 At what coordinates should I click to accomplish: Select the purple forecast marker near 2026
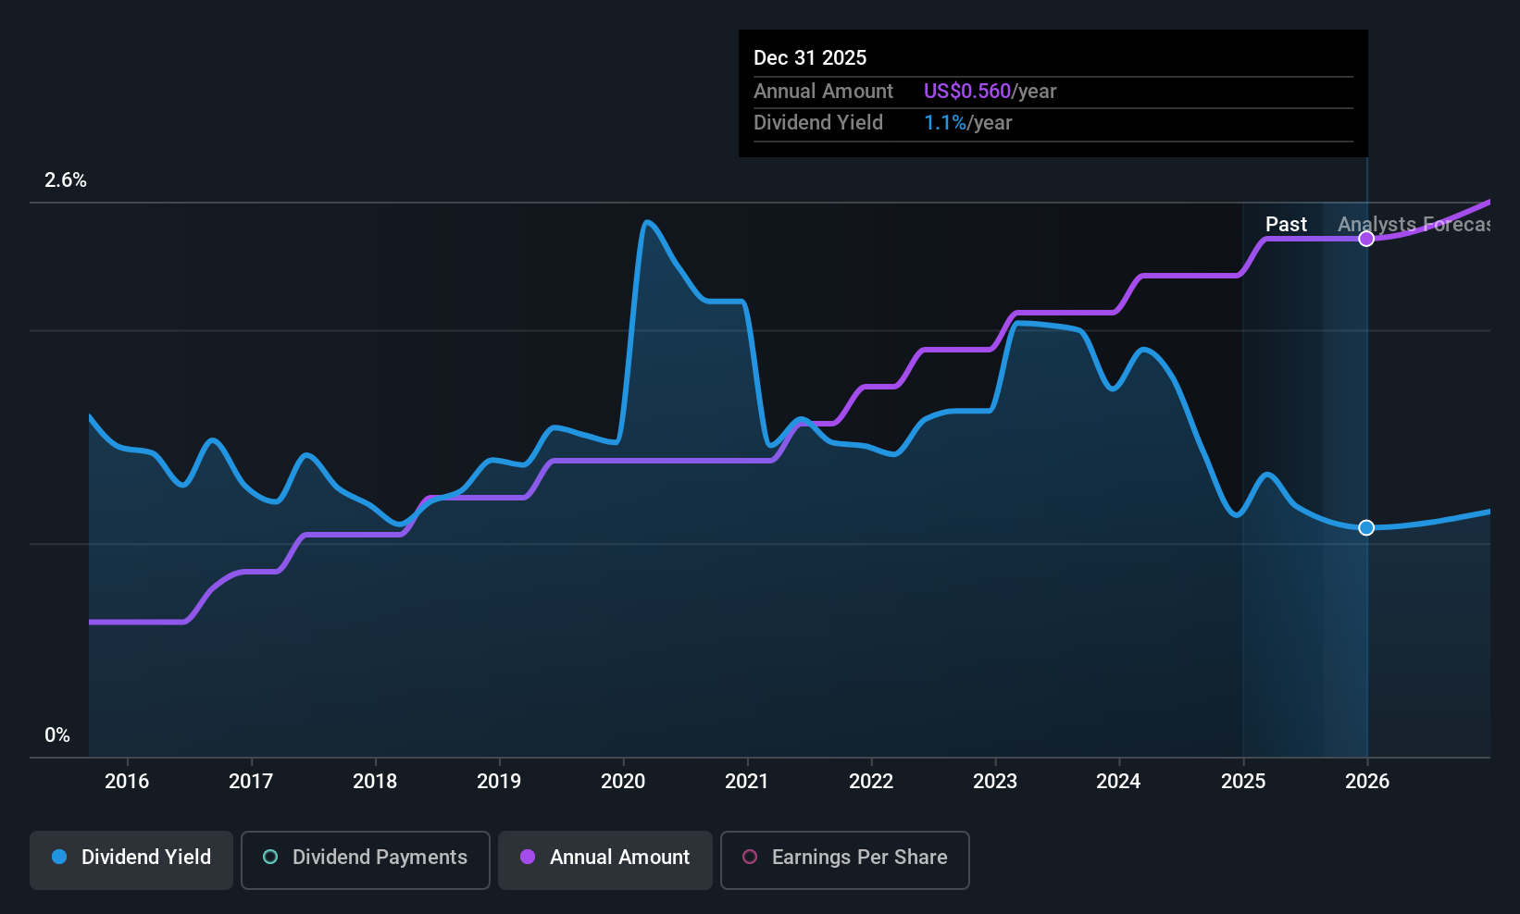[x=1366, y=239]
